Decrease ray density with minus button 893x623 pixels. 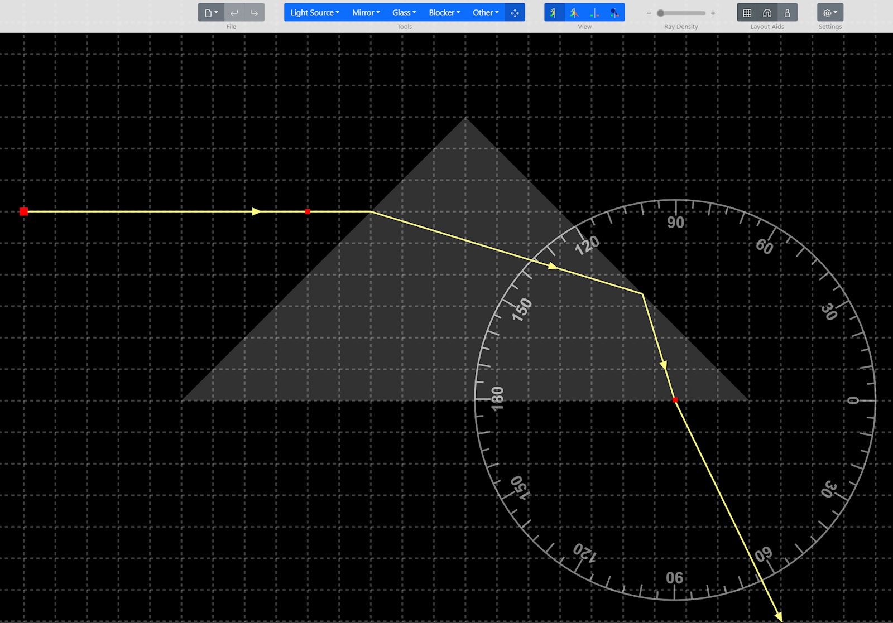tap(649, 13)
